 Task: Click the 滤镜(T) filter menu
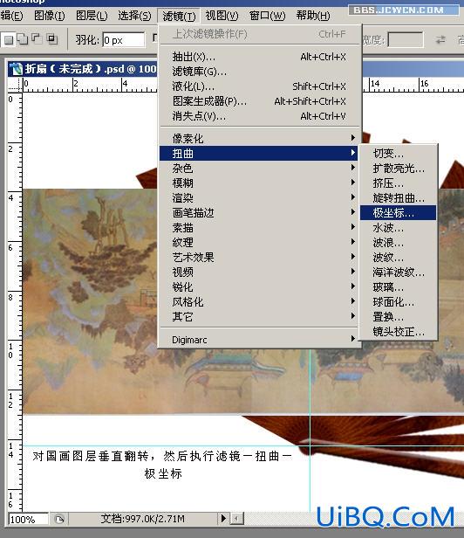[x=179, y=16]
